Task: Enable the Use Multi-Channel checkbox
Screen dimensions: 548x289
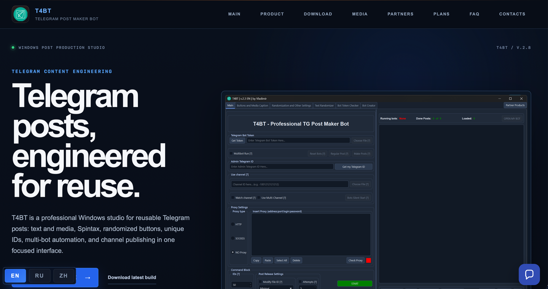Action: tap(259, 198)
